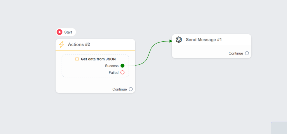
Task: Click the polyhedron Send Message icon
Action: click(x=179, y=40)
